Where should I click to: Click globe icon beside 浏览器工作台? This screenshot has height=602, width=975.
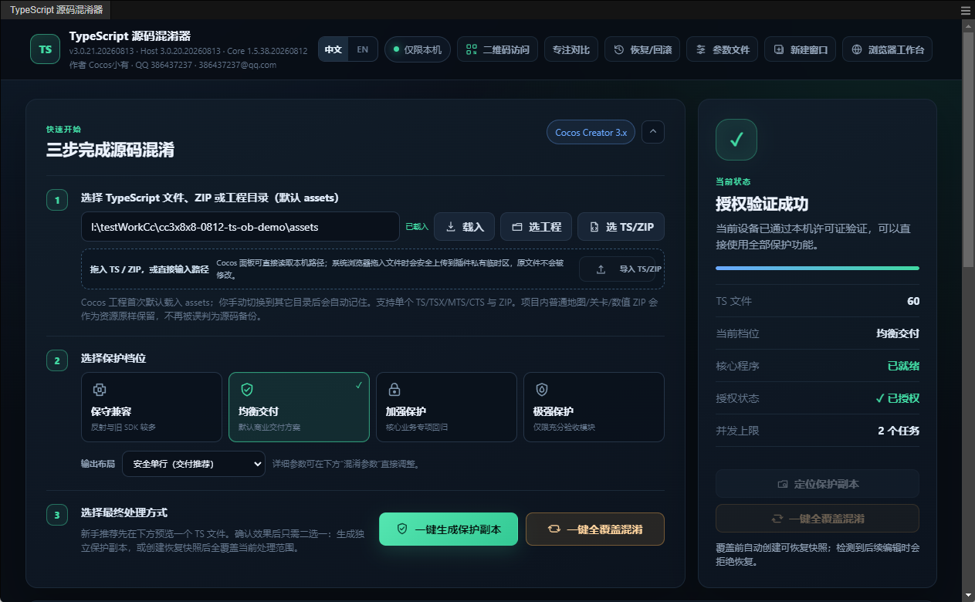pos(857,49)
